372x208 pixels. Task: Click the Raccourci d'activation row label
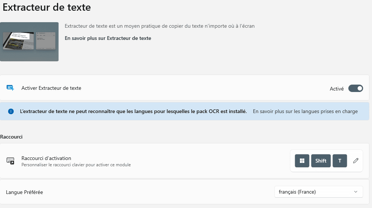[46, 158]
